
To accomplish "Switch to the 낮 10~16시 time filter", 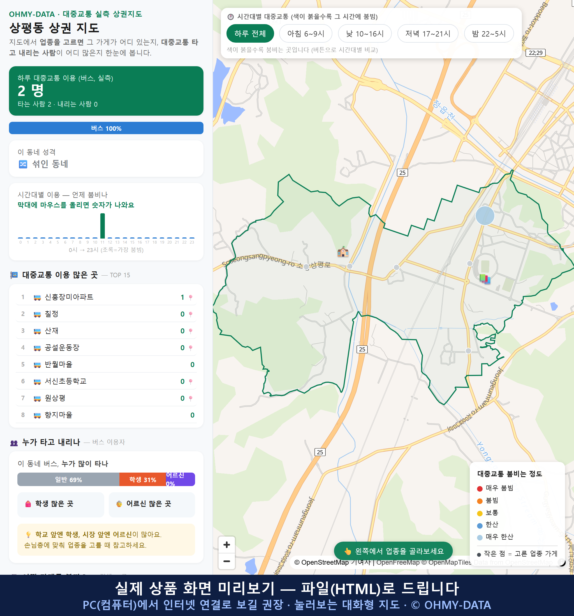I will (365, 33).
